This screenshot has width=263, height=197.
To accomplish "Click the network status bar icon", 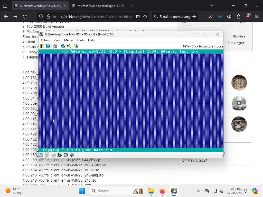I will (60, 155).
